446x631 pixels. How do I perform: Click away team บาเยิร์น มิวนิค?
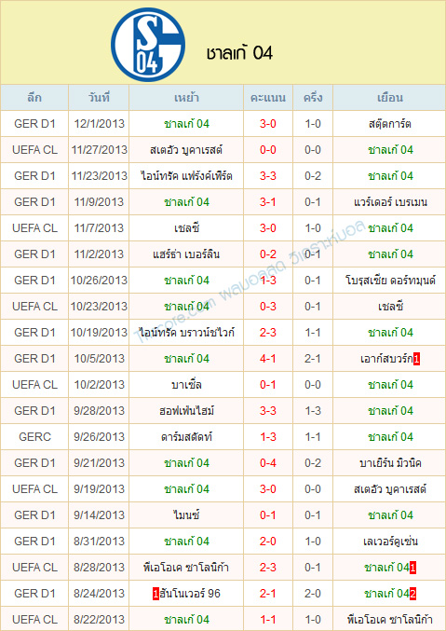(390, 463)
